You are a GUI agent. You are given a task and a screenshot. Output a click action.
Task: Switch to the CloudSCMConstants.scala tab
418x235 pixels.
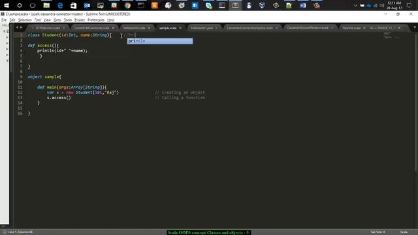tap(91, 28)
